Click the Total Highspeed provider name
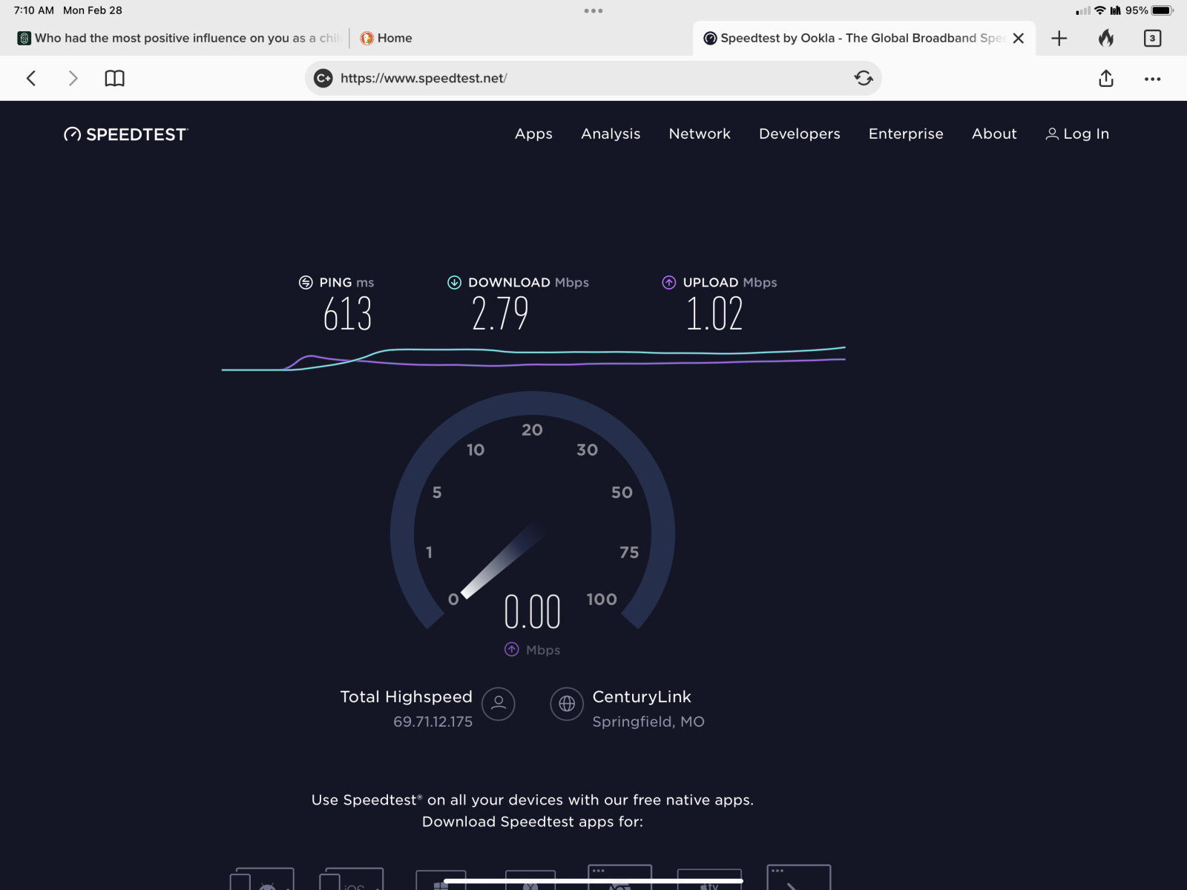 [406, 696]
